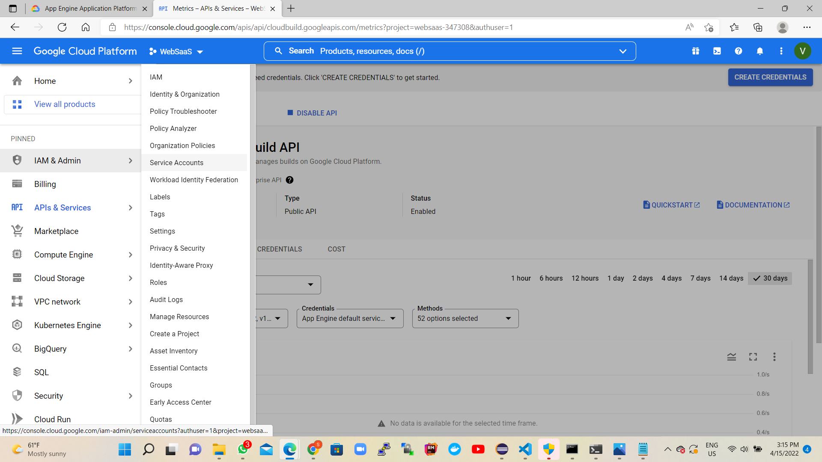Select the 7 days time range

(x=700, y=278)
